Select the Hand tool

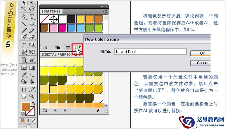click(24, 96)
